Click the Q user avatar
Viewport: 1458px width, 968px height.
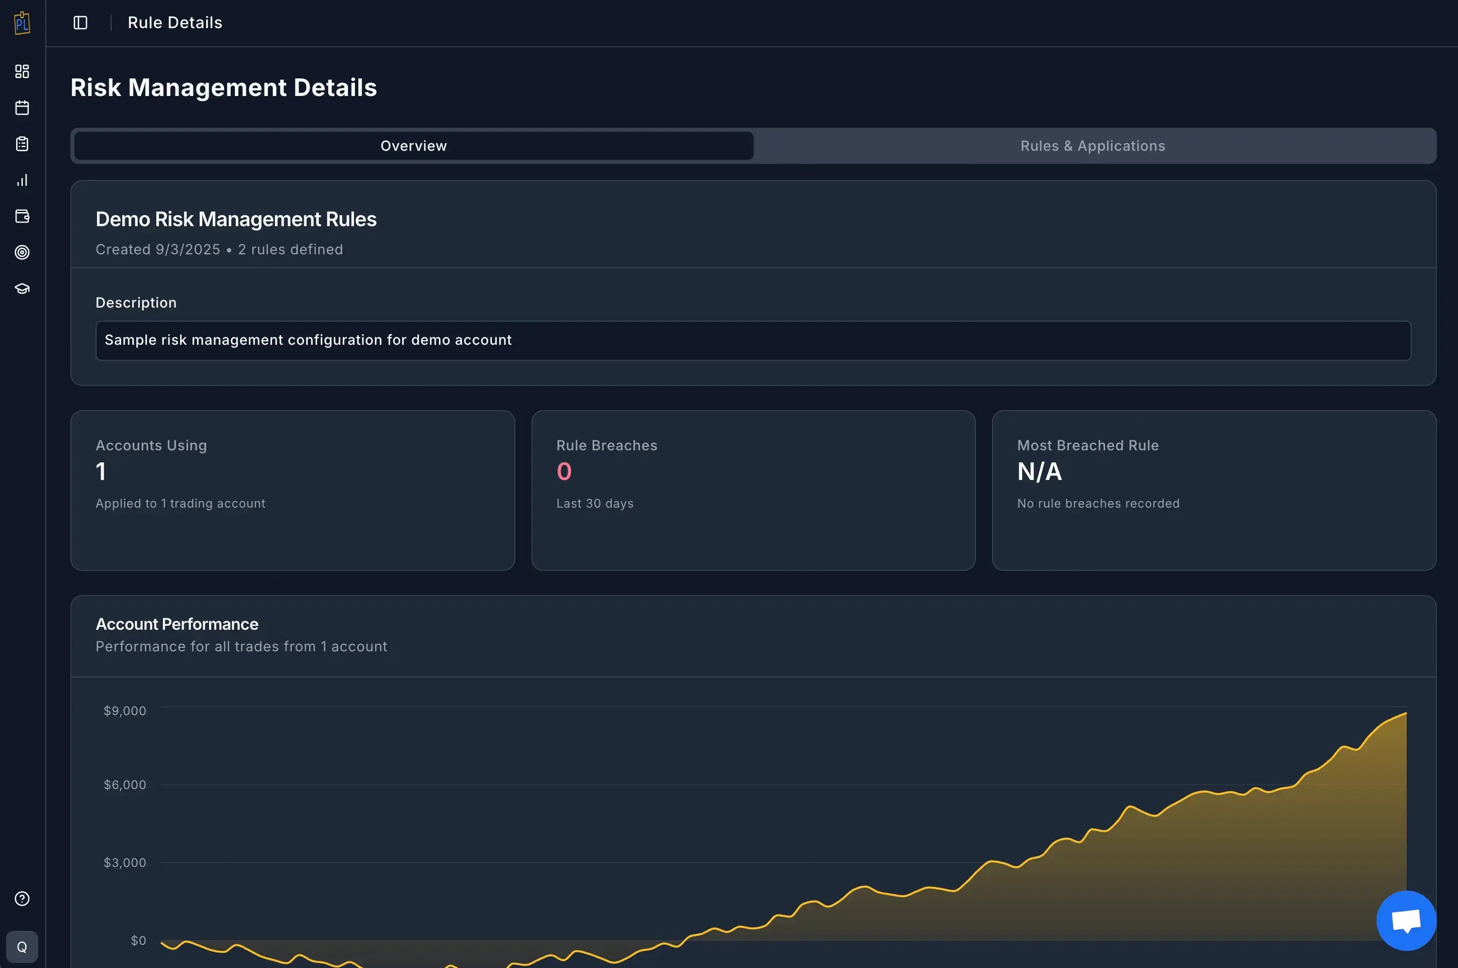coord(22,946)
